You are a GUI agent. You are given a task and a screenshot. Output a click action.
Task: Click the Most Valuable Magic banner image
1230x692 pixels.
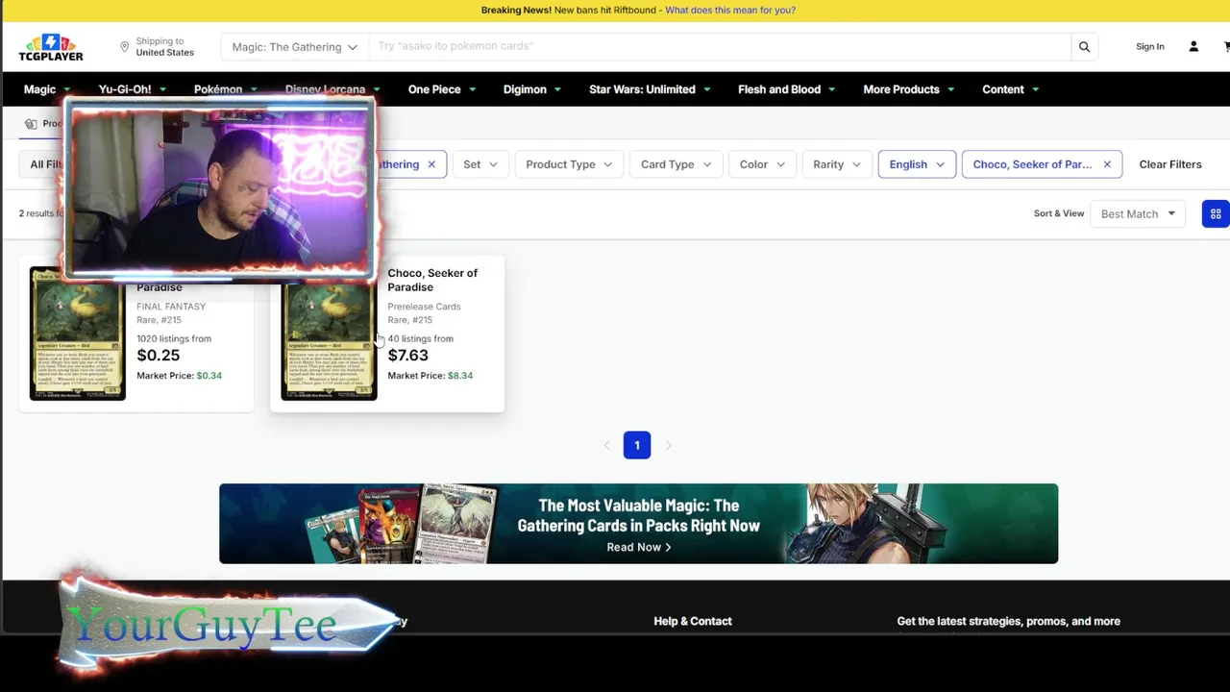point(638,523)
